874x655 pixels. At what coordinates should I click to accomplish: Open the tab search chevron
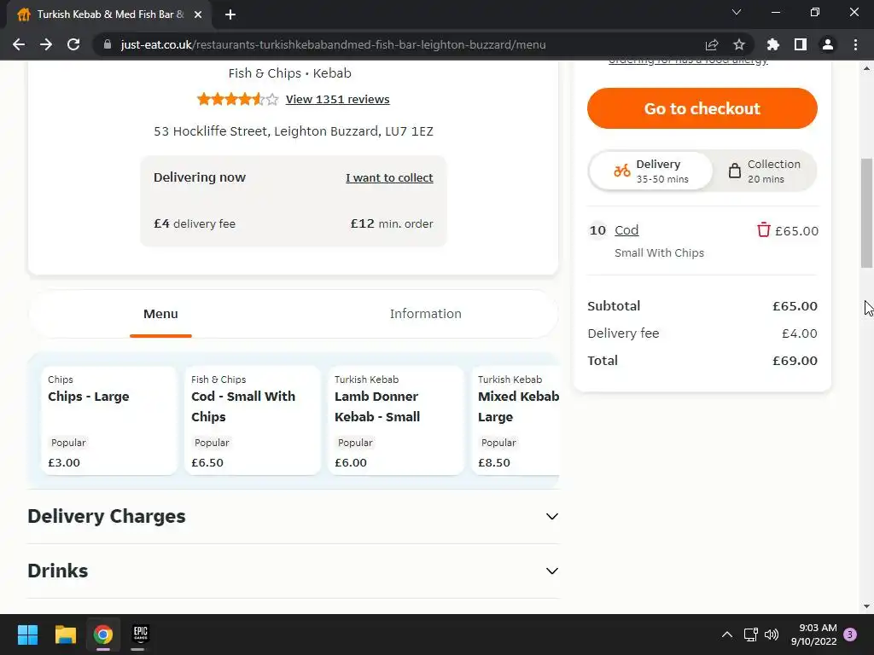(737, 12)
